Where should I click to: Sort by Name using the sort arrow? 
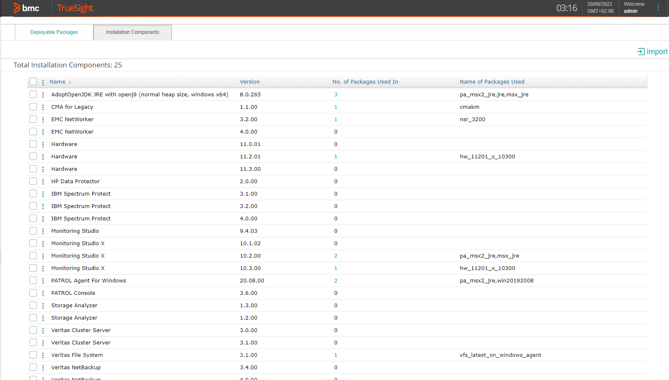coord(70,82)
